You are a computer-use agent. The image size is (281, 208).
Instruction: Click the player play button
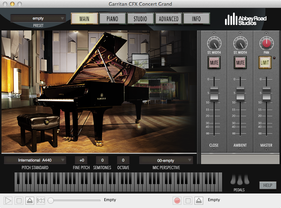(x=8, y=201)
